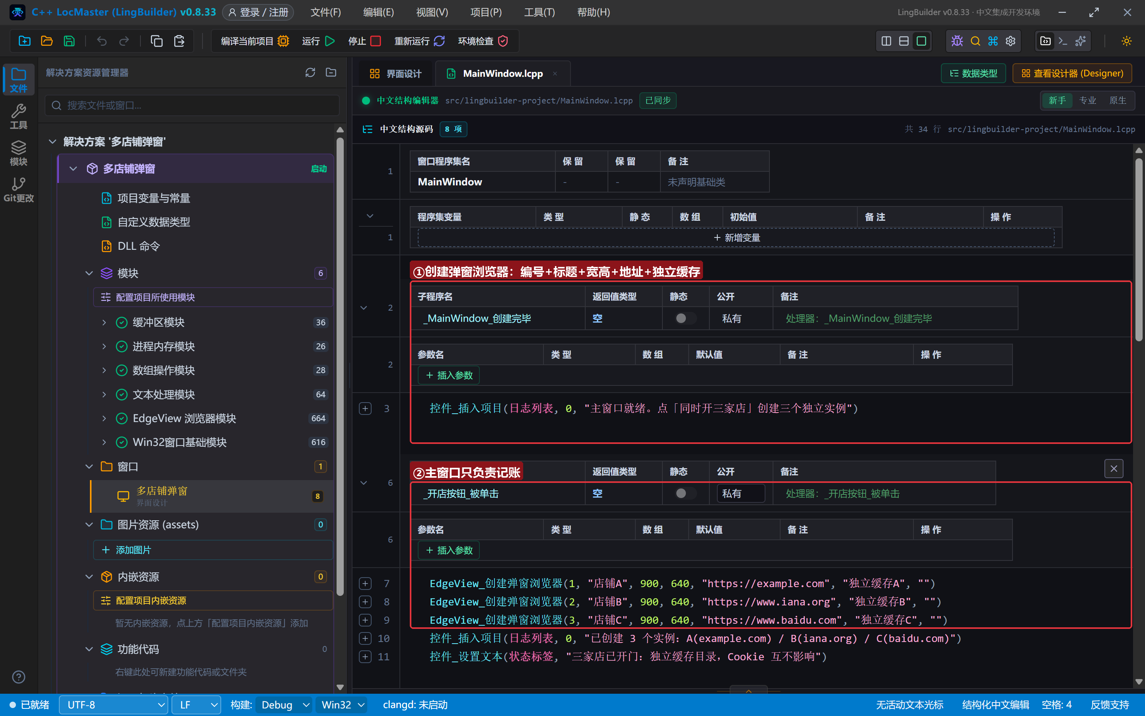Image resolution: width=1145 pixels, height=716 pixels.
Task: Click the search magnifier icon in top toolbar
Action: click(975, 41)
